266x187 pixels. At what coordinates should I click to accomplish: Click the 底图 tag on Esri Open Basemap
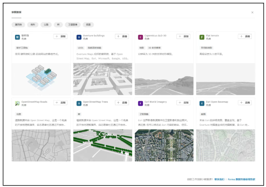[x=203, y=114]
